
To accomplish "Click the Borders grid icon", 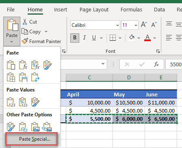I will 113,38.
